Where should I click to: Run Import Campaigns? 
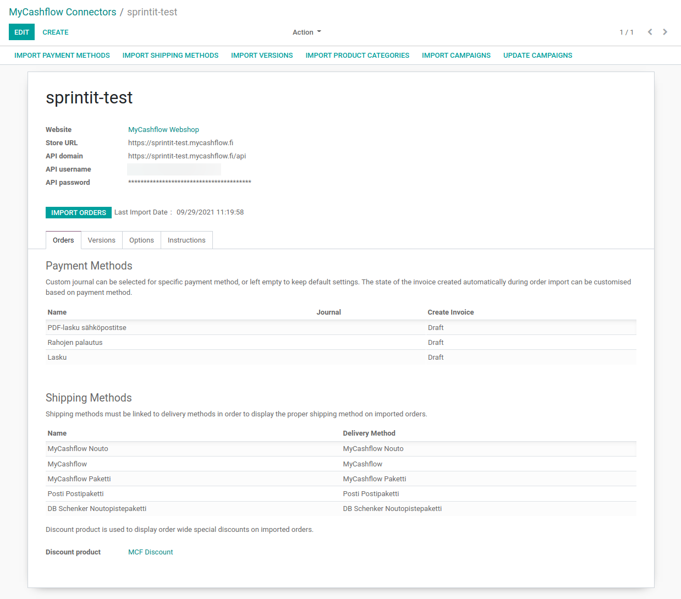coord(456,56)
